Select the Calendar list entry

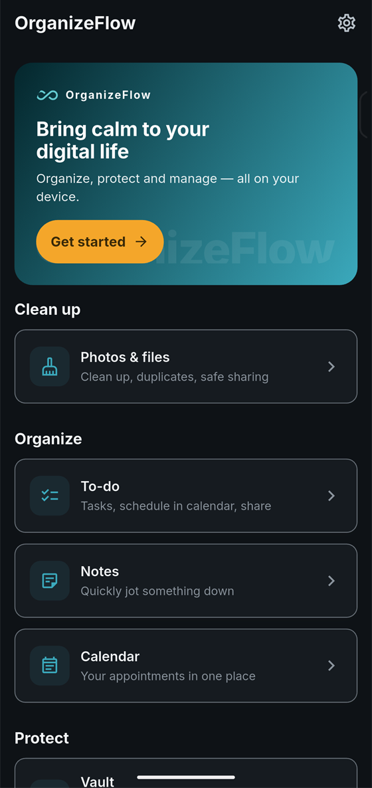[186, 665]
